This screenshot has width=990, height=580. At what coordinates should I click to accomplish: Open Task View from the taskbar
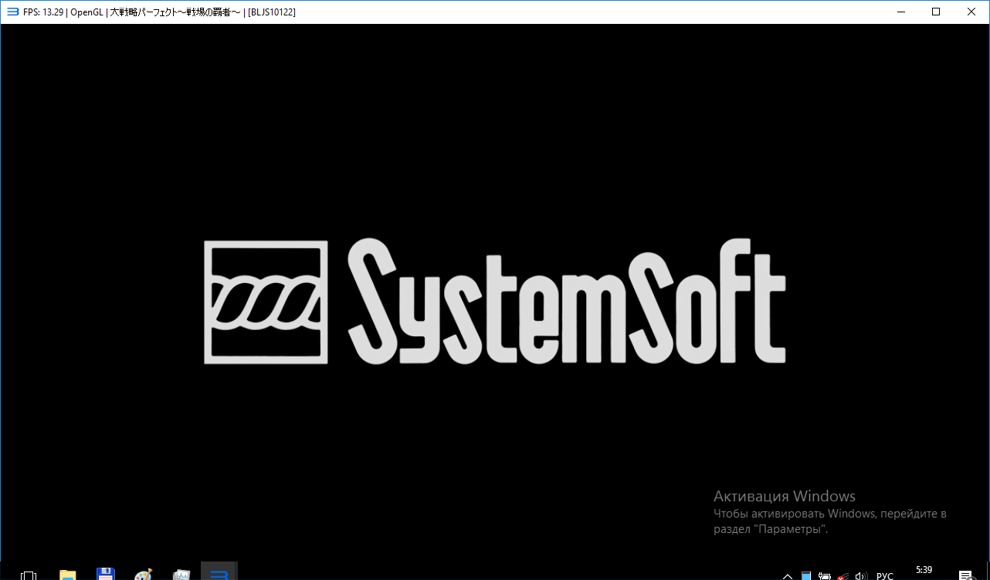pos(29,575)
